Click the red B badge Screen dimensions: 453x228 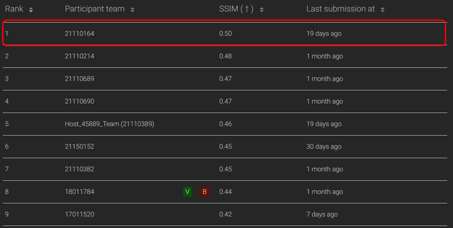tap(205, 192)
